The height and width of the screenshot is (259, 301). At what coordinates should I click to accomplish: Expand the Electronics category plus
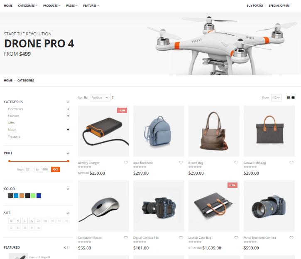(x=68, y=109)
